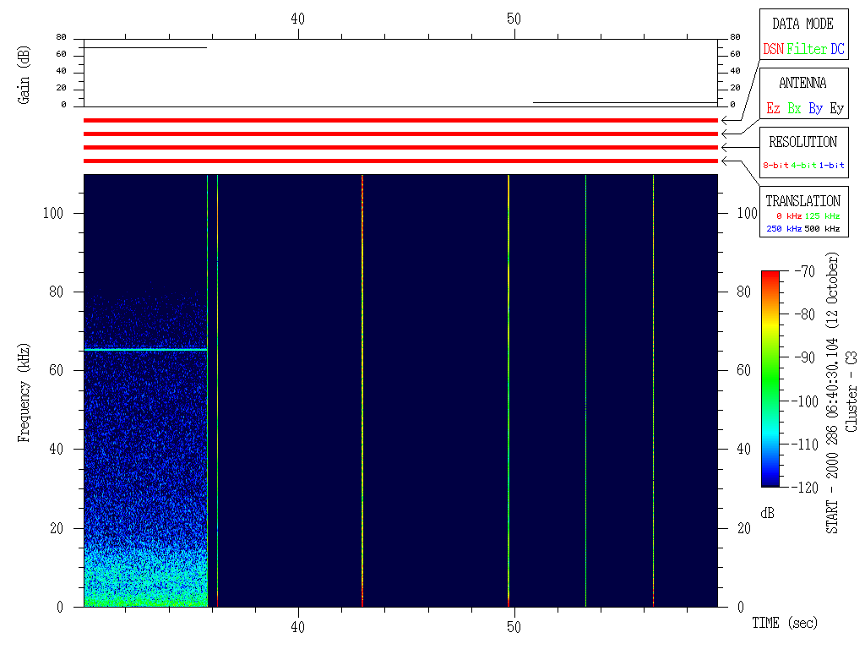Select the Ez antenna legend entry
The height and width of the screenshot is (649, 865).
[773, 109]
